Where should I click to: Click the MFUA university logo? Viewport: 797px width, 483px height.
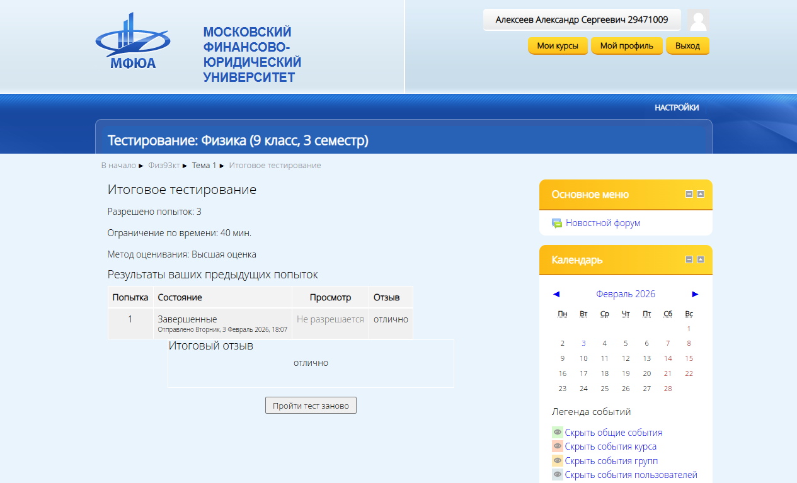(132, 42)
